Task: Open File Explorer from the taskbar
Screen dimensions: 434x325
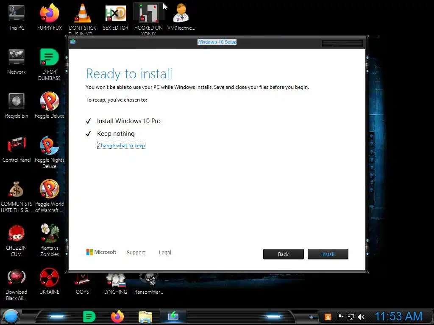Action: [x=145, y=317]
